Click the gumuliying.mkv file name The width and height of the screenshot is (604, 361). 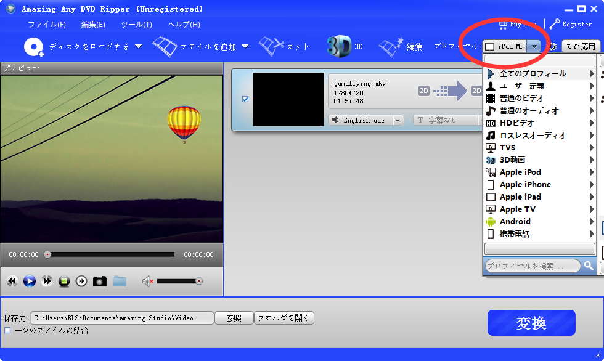click(x=360, y=84)
